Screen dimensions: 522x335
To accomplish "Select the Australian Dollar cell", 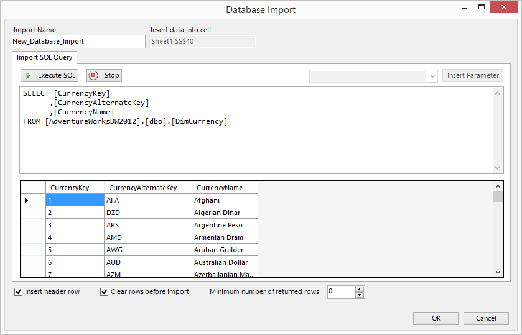I will [x=225, y=262].
